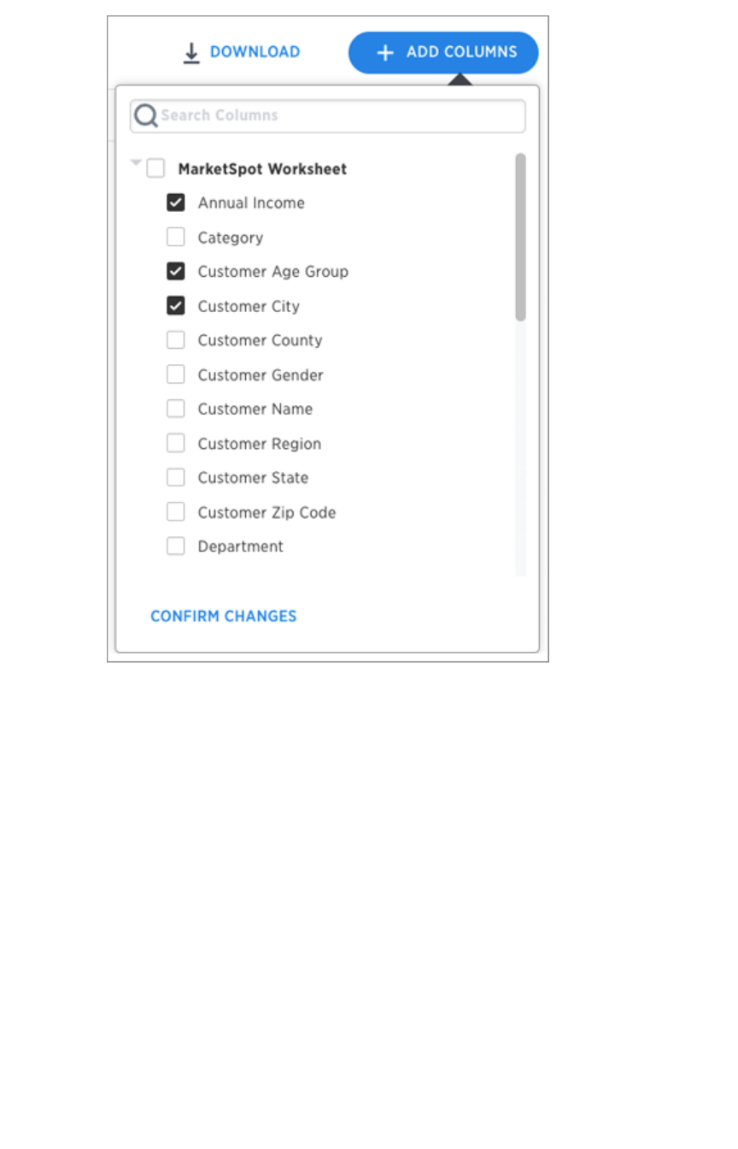
Task: Click the Download link
Action: click(x=255, y=52)
